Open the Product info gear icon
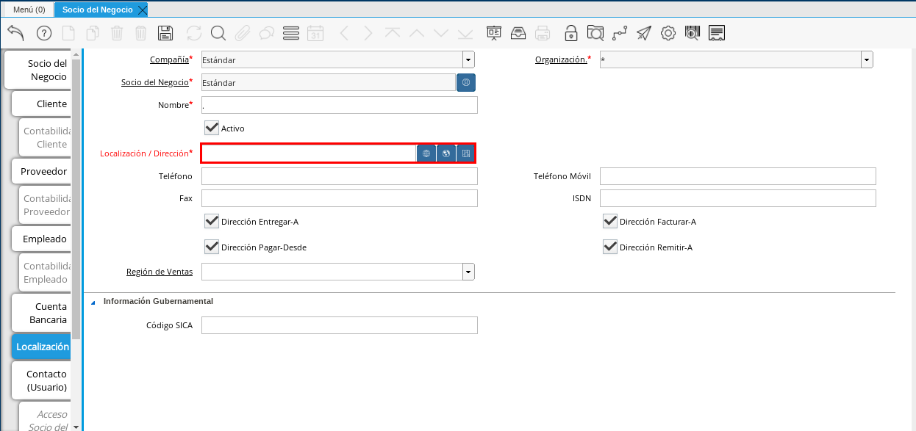916x431 pixels. pos(668,33)
